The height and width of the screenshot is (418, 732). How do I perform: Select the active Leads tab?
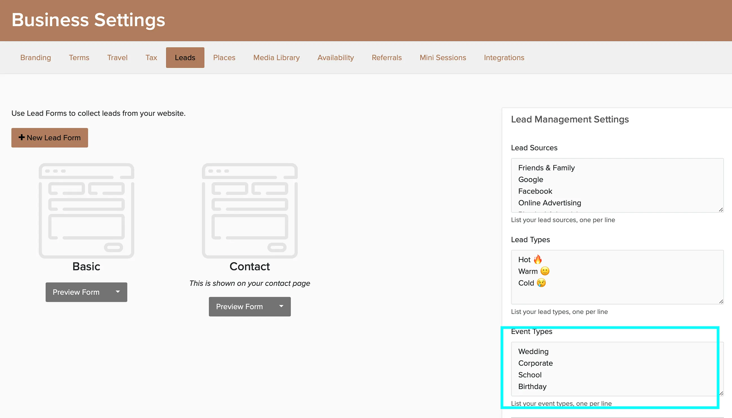point(185,57)
